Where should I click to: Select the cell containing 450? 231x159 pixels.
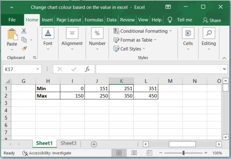(x=146, y=96)
